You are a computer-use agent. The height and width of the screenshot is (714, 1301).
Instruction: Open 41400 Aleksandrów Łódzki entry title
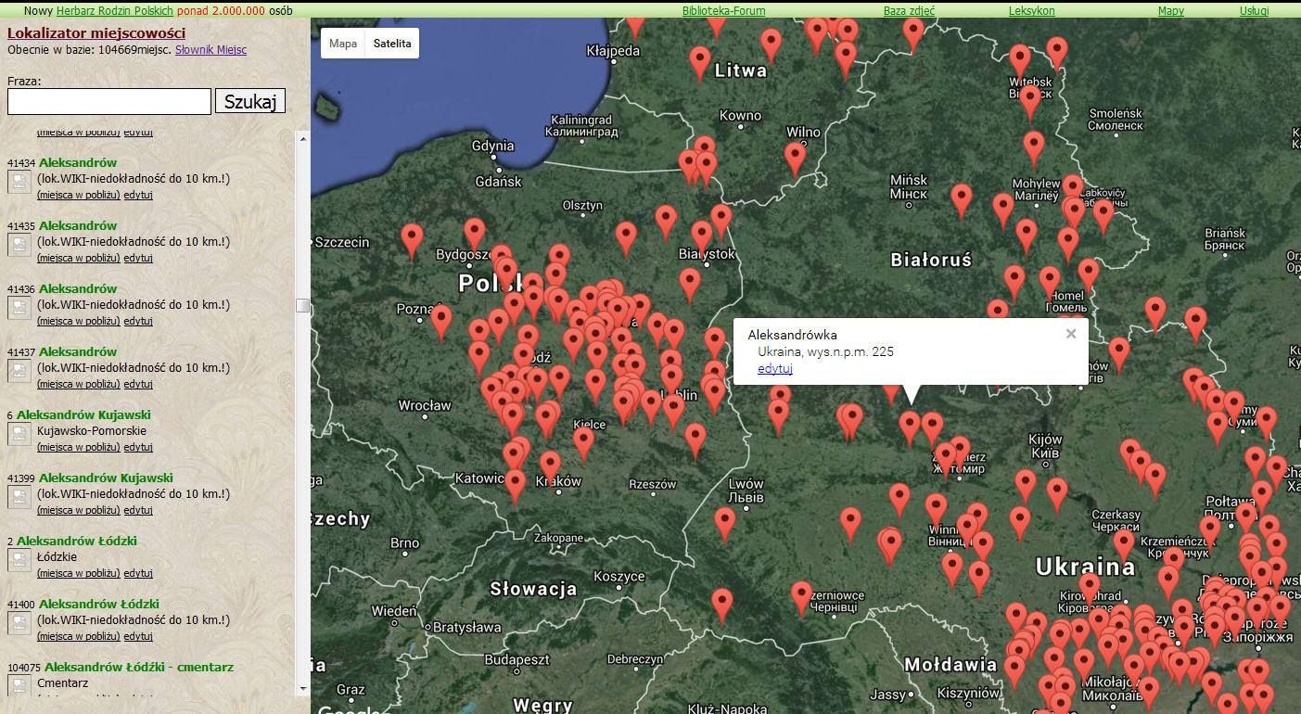99,605
